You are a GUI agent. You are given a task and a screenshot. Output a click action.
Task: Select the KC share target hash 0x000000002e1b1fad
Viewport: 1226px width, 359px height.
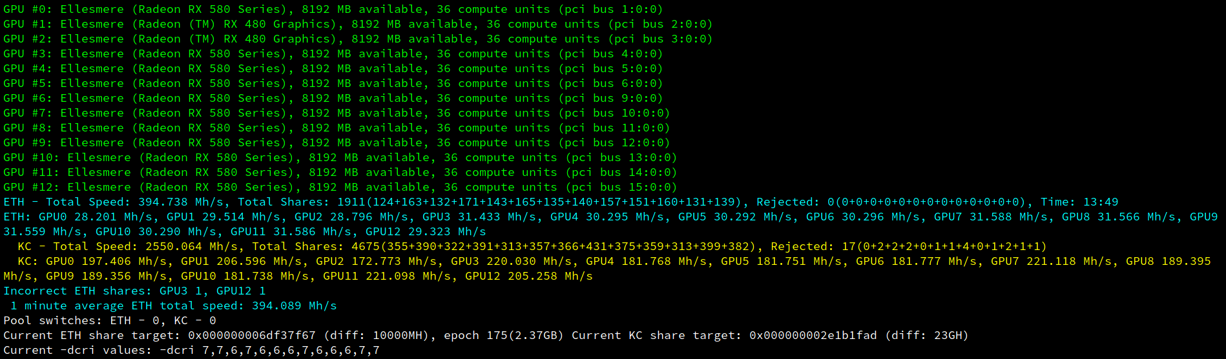(x=813, y=336)
